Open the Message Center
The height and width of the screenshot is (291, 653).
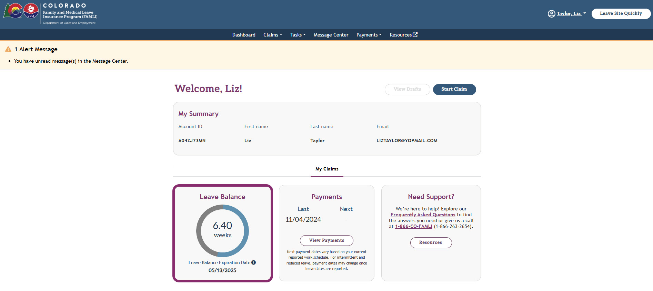(x=331, y=35)
